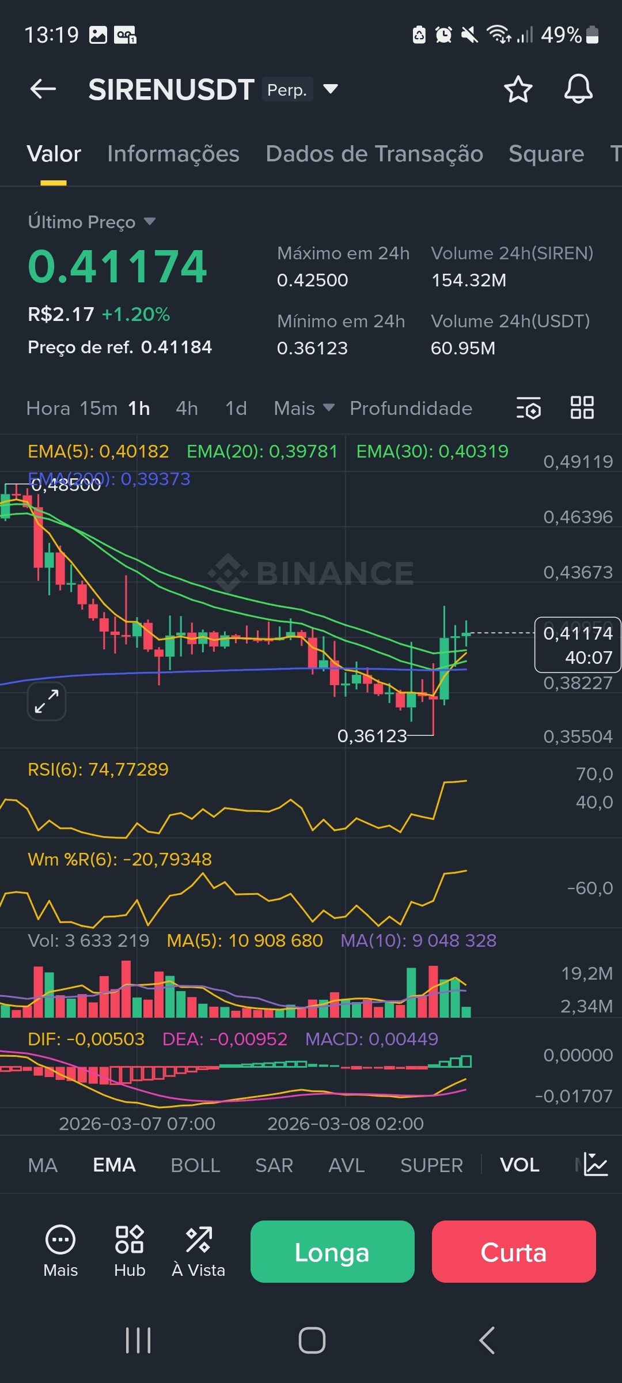Toggle the SUPER indicator
The height and width of the screenshot is (1383, 622).
coord(431,1165)
